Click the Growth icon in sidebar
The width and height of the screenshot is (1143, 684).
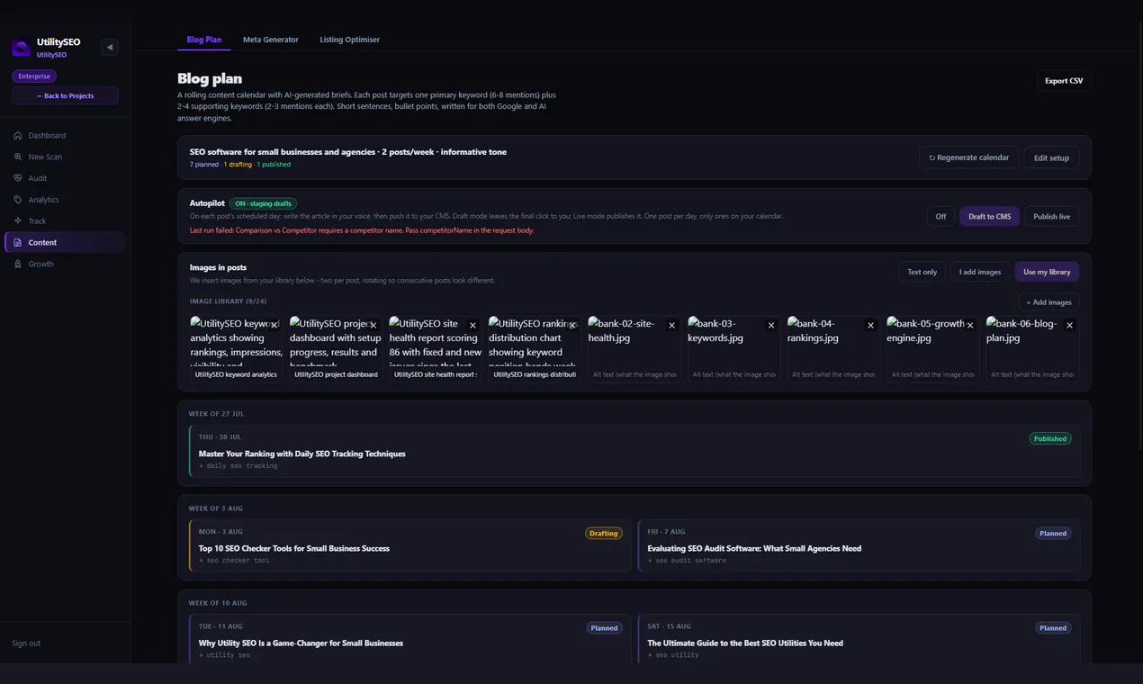pyautogui.click(x=18, y=264)
